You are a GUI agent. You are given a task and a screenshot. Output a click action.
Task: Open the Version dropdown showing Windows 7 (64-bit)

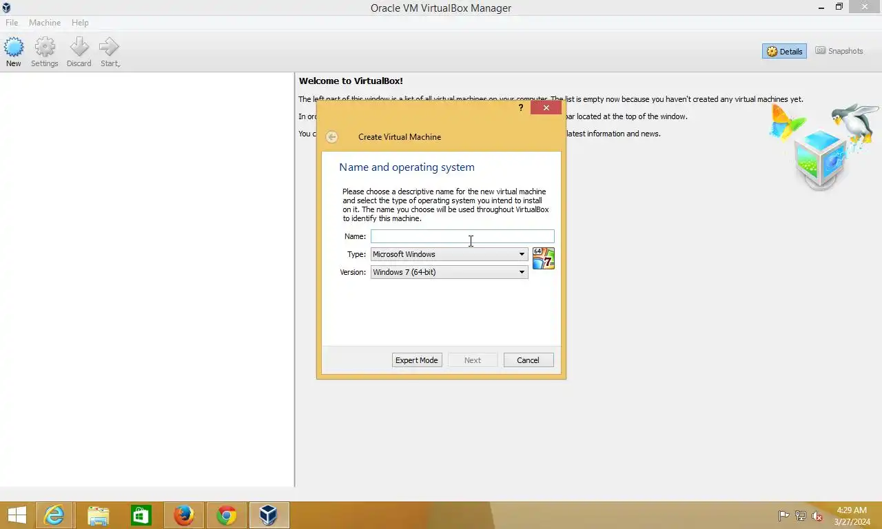click(449, 272)
